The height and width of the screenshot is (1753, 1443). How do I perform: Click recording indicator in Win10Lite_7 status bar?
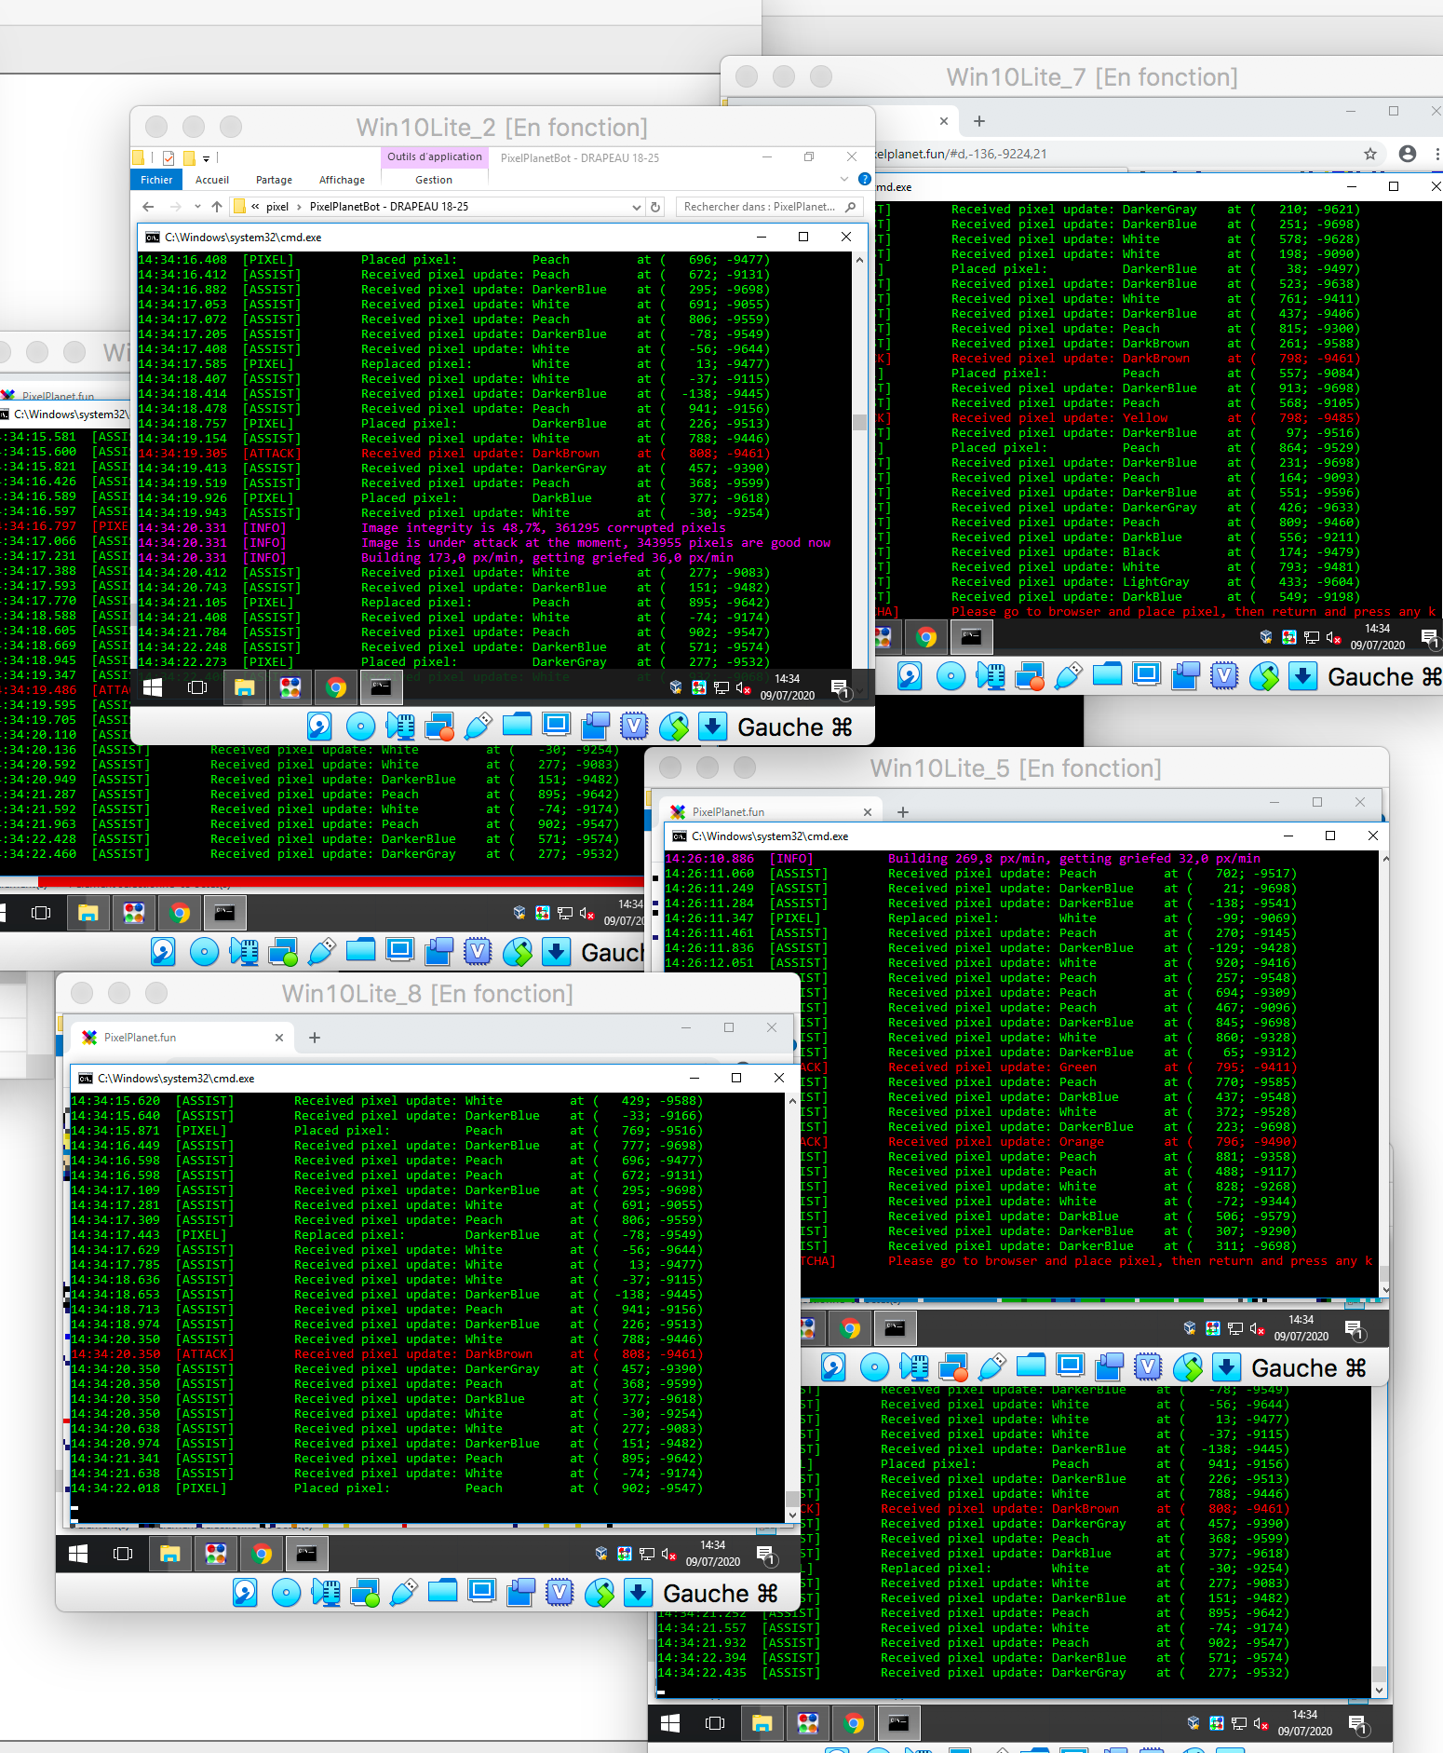(1185, 676)
